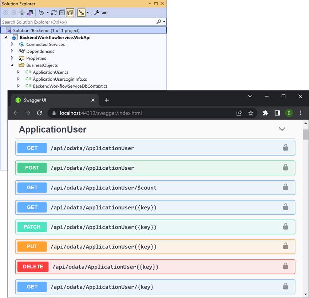Select the ApplicationUser.cs file

coord(51,72)
